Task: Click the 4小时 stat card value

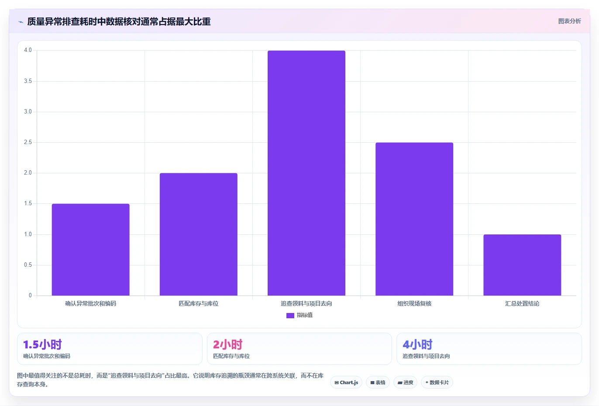Action: point(417,344)
